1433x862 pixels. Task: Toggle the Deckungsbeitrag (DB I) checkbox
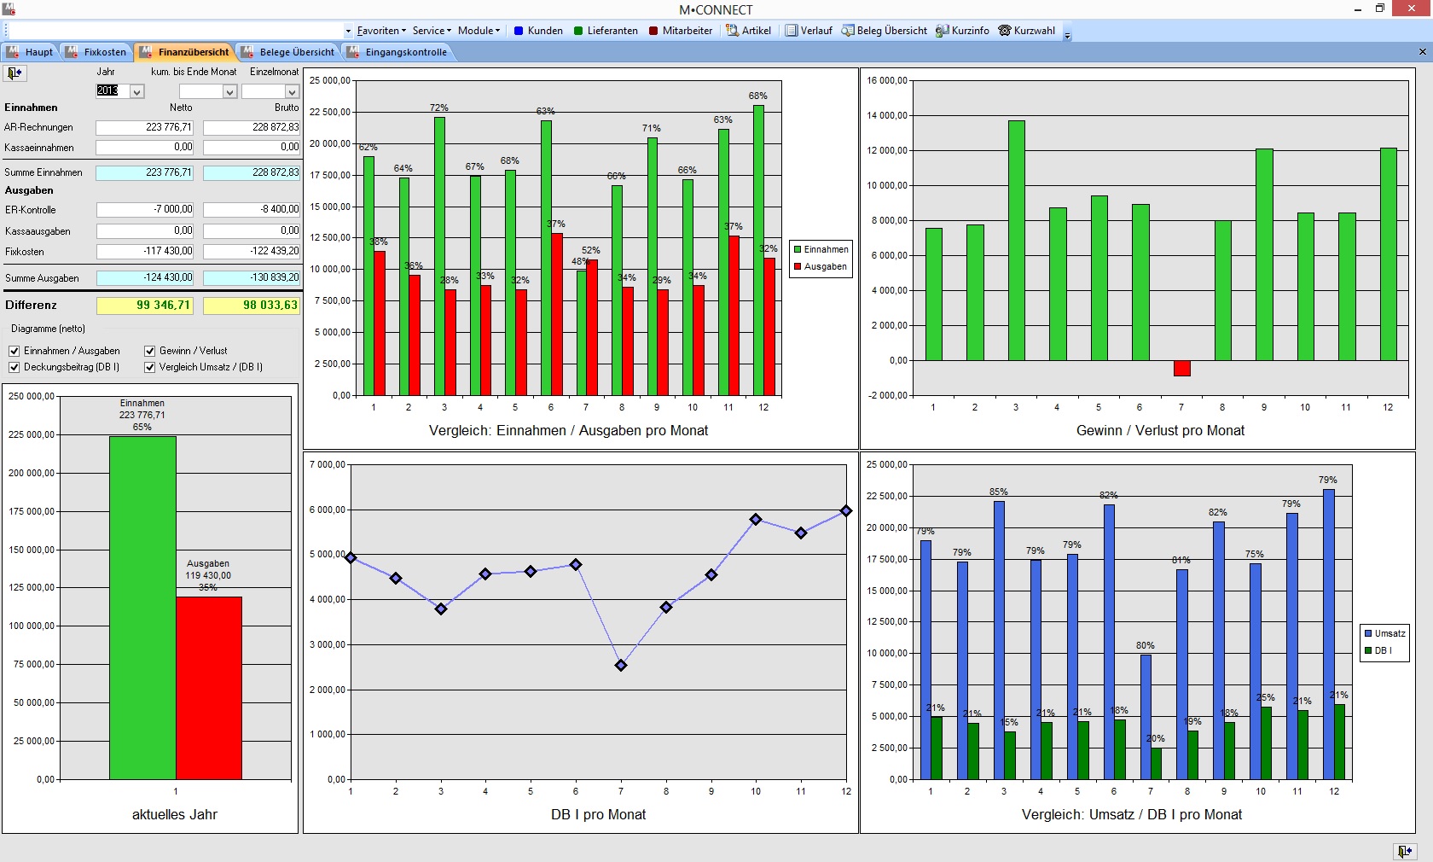point(14,367)
